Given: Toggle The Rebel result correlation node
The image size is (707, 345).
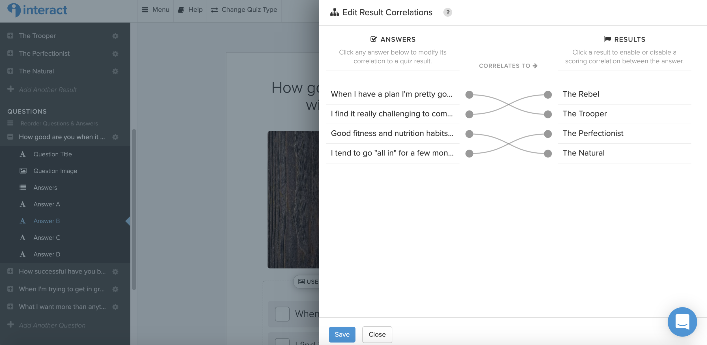Looking at the screenshot, I should tap(548, 94).
